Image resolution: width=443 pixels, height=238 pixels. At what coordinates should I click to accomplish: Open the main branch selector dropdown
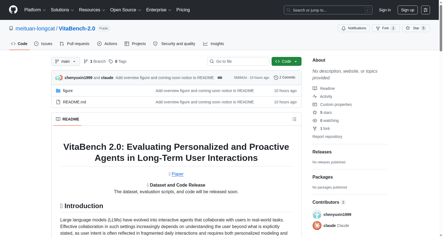tap(66, 61)
